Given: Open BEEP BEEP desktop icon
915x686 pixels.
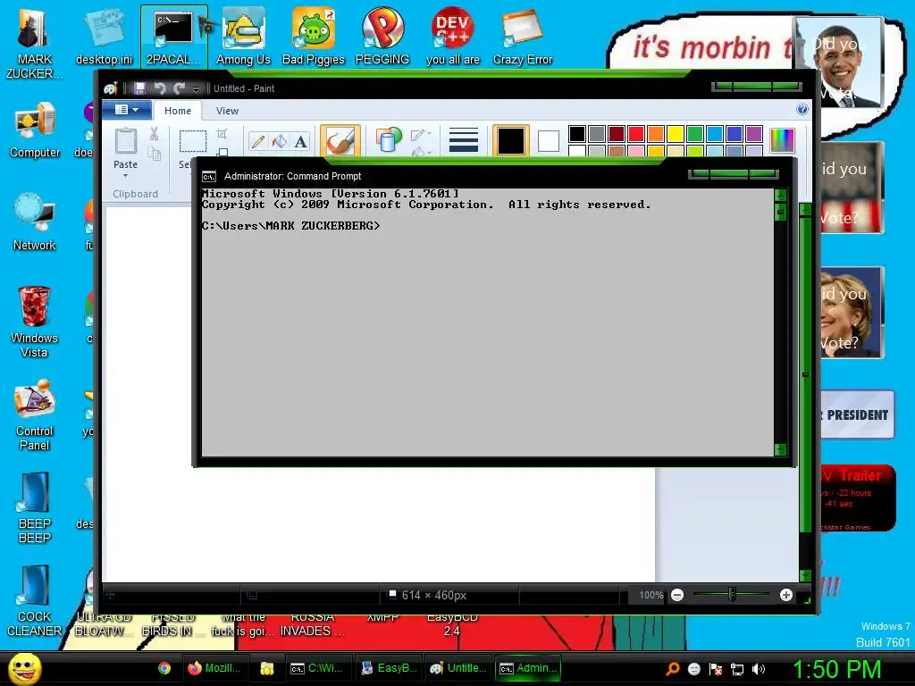Looking at the screenshot, I should tap(35, 508).
